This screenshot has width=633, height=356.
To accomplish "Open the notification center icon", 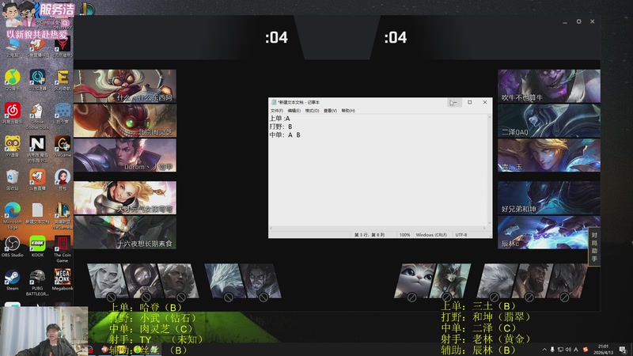I will tap(623, 350).
